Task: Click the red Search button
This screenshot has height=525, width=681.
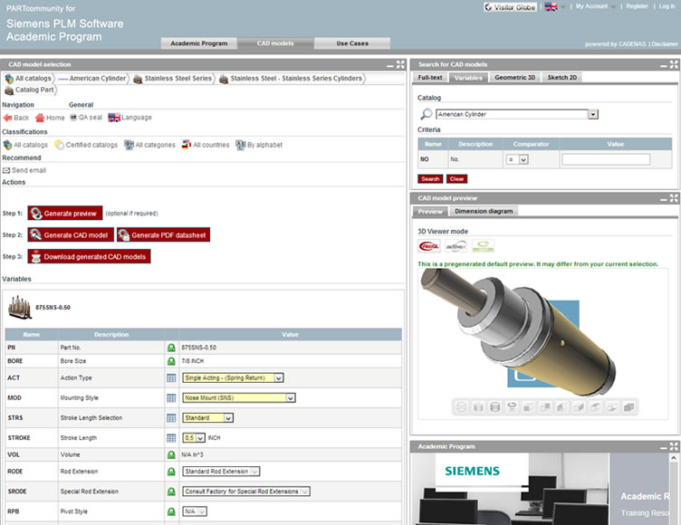Action: 430,179
